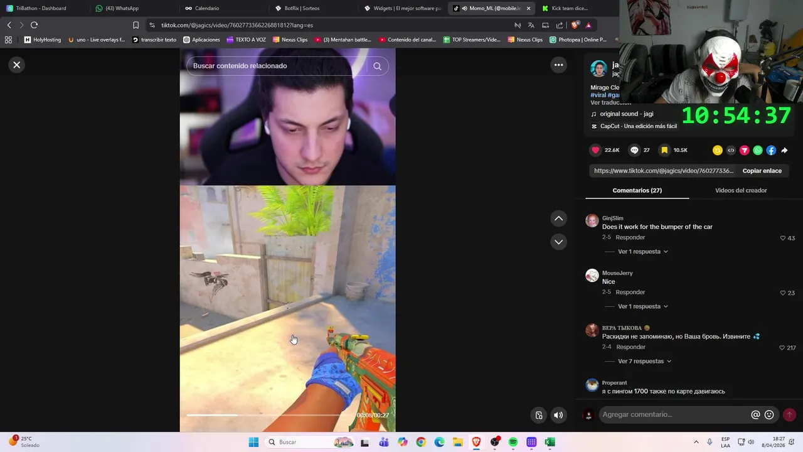Reply to MouseJerry's Nice comment
803x452 pixels.
tap(630, 292)
